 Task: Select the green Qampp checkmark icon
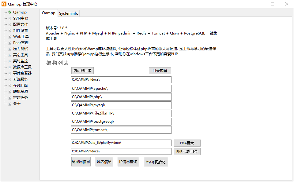click(9, 12)
